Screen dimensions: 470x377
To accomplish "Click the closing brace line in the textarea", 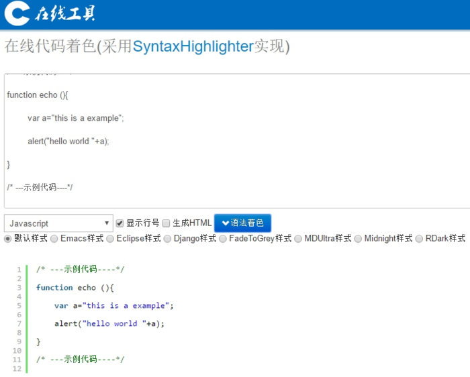I will tap(8, 164).
